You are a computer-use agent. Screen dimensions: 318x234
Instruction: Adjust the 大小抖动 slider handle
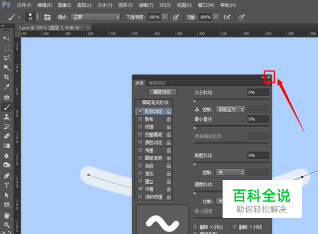(x=195, y=101)
